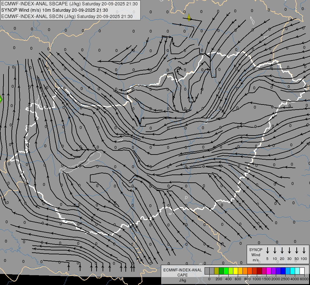
Task: Click the 100 speed value in wind legend
Action: 304,259
